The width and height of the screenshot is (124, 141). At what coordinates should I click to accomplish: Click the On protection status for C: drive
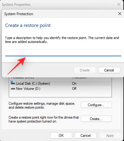[x=74, y=84]
